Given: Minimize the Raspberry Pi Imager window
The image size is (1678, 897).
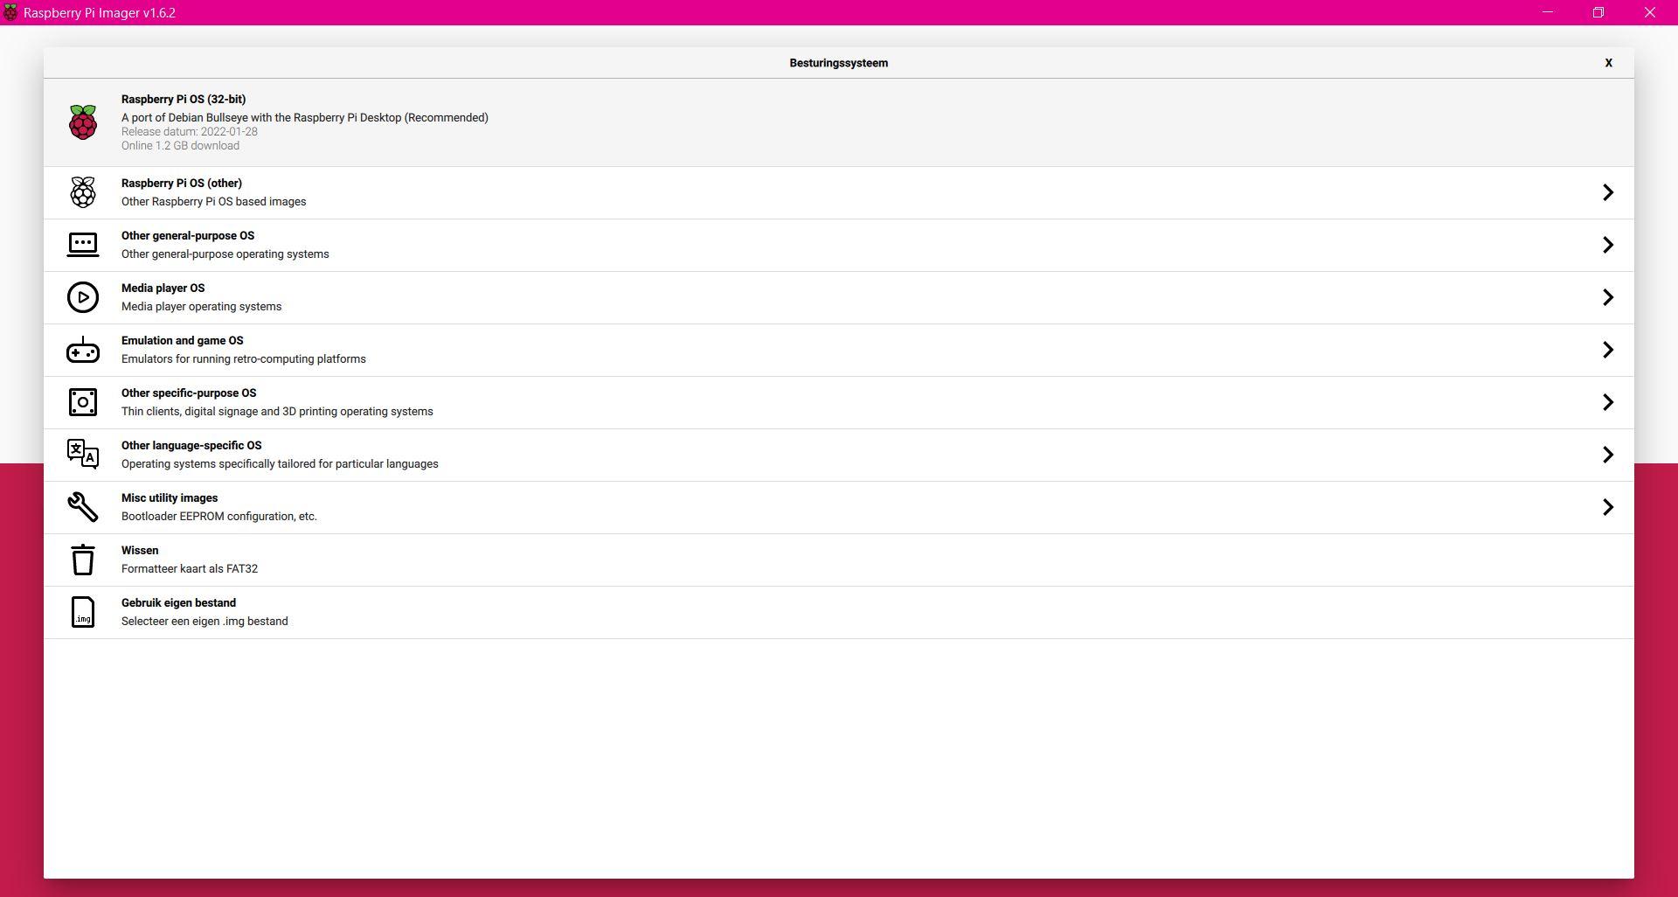Looking at the screenshot, I should pos(1548,12).
